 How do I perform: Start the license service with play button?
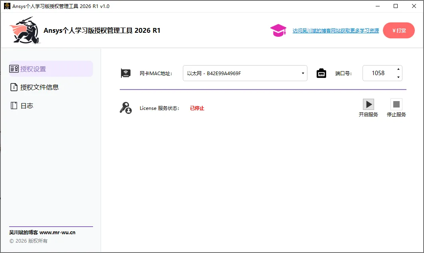pyautogui.click(x=368, y=104)
